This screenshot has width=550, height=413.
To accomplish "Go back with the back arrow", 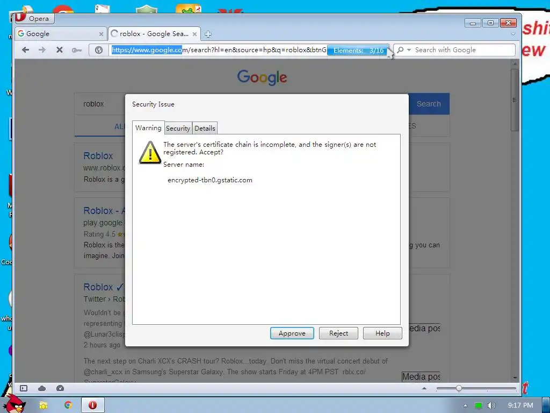I will pyautogui.click(x=25, y=50).
